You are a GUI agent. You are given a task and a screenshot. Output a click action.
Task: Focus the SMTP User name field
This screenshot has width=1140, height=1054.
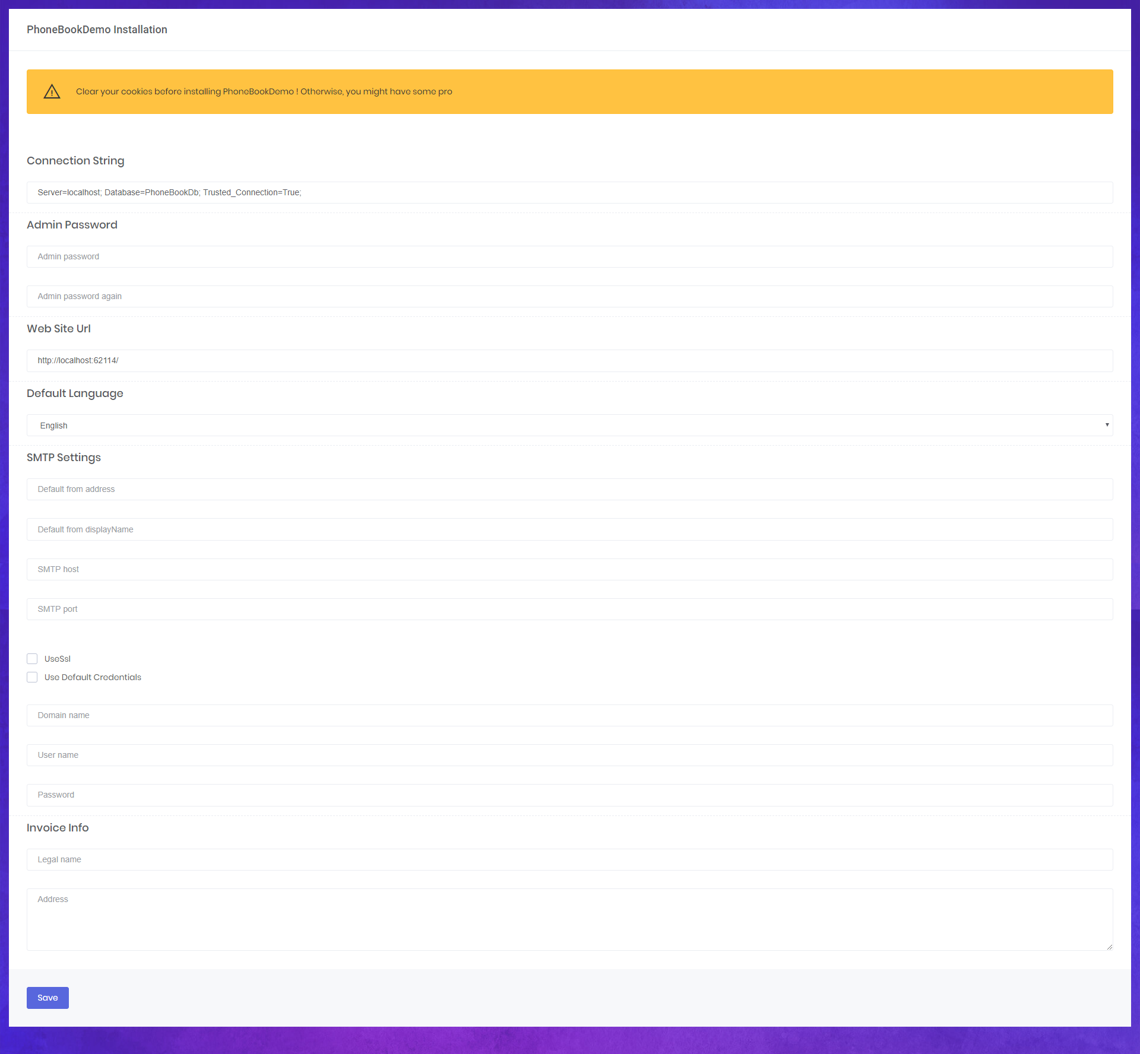coord(569,755)
